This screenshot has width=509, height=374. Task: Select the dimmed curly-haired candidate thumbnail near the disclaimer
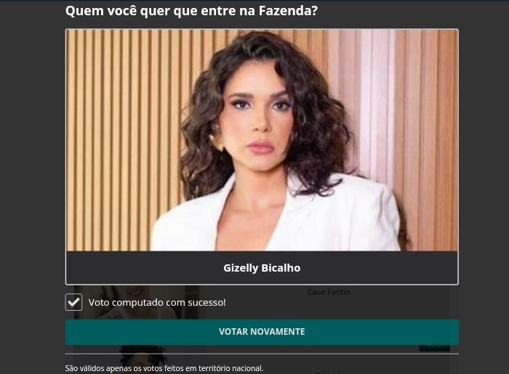(x=140, y=359)
